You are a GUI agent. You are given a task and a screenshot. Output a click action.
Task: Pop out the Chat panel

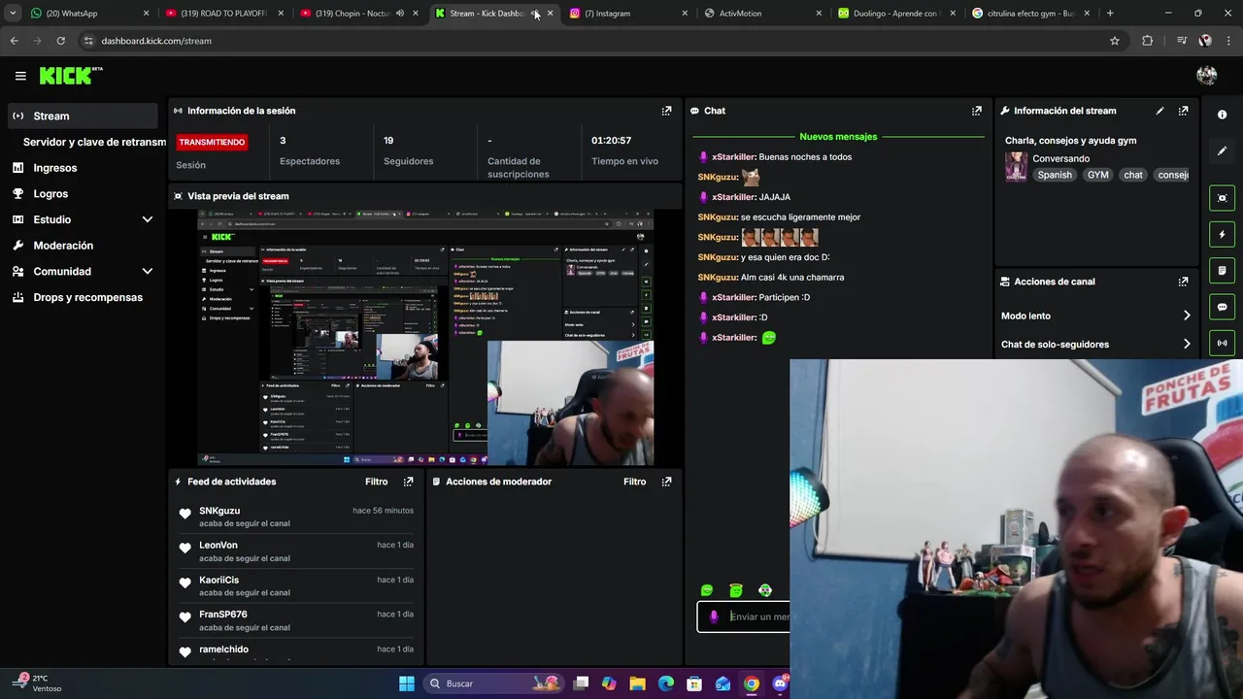coord(977,111)
